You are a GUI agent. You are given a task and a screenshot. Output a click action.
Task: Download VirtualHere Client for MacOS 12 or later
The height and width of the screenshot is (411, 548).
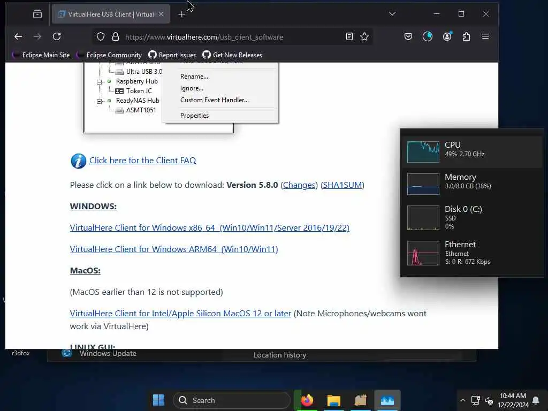coord(180,314)
